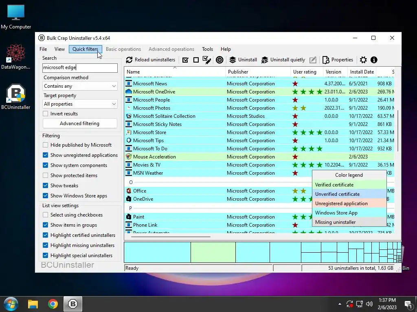Click the search box with microsoft edge
The width and height of the screenshot is (417, 312).
click(x=80, y=68)
